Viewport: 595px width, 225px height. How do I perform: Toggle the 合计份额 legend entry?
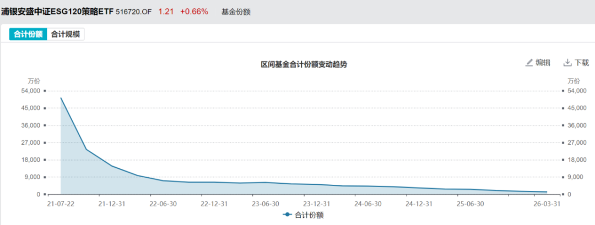(x=304, y=215)
